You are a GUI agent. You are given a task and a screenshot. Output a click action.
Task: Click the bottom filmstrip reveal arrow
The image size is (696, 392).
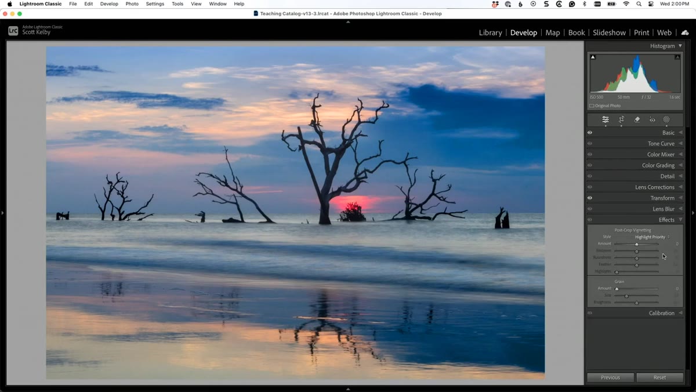click(348, 389)
